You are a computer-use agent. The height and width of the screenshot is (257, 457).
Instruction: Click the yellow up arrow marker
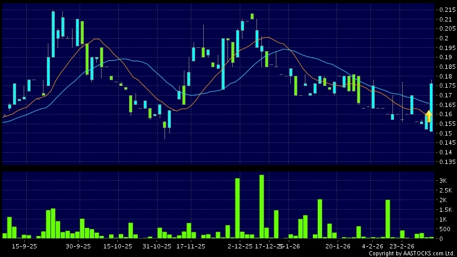click(x=429, y=116)
